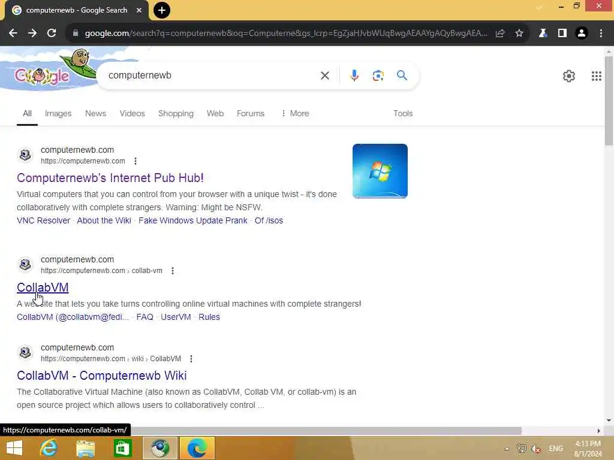Open more options for first computernewb.com result
This screenshot has height=460, width=614.
[136, 161]
